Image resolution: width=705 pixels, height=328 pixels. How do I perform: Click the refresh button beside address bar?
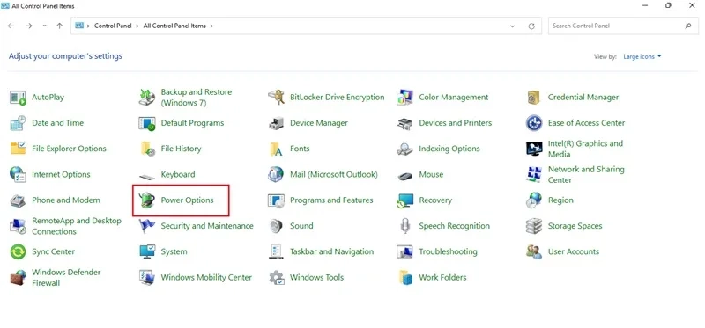point(531,26)
